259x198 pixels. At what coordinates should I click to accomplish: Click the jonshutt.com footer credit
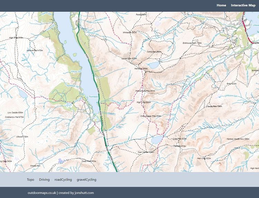click(x=84, y=193)
